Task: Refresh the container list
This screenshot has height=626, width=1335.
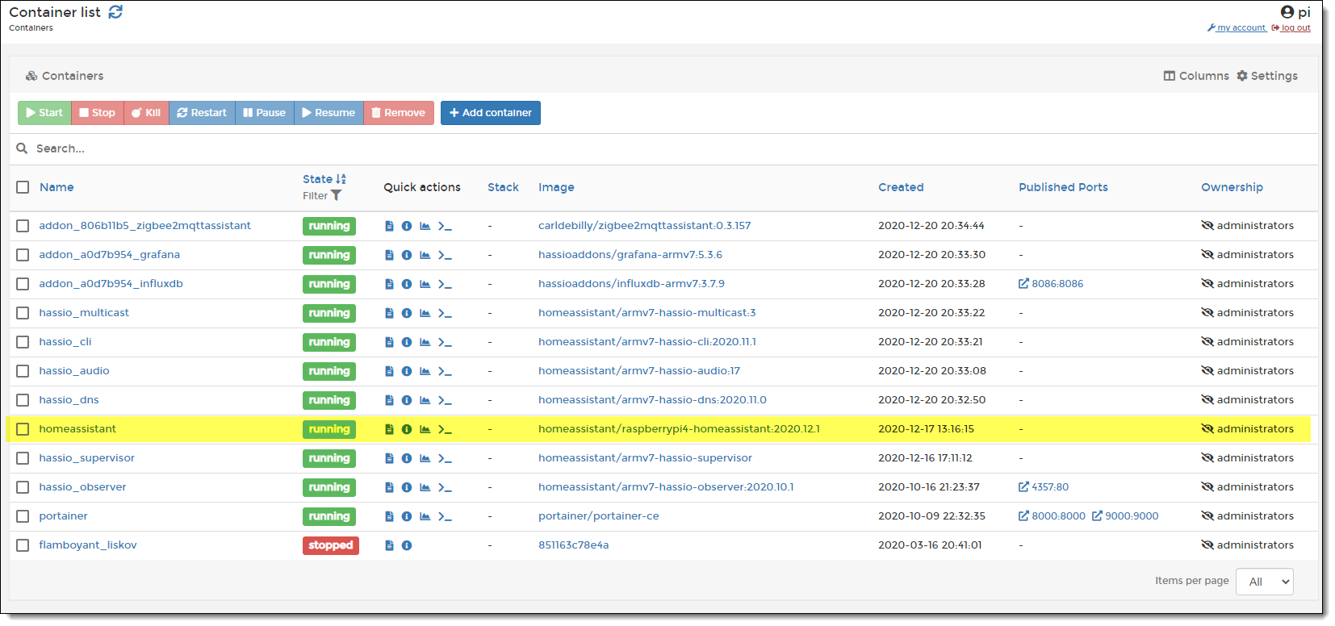Action: point(115,12)
